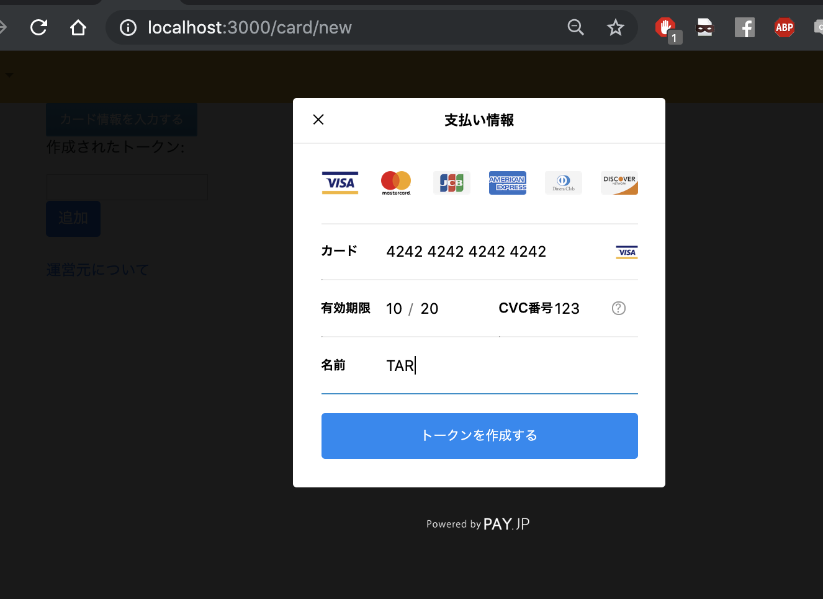
Task: Select the Mastercard logo
Action: 395,182
